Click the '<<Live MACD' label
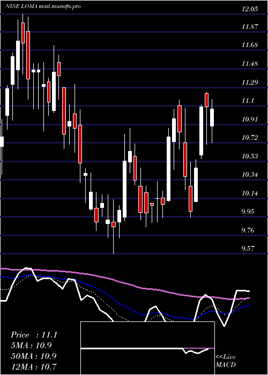The image size is (268, 375). coord(226,361)
